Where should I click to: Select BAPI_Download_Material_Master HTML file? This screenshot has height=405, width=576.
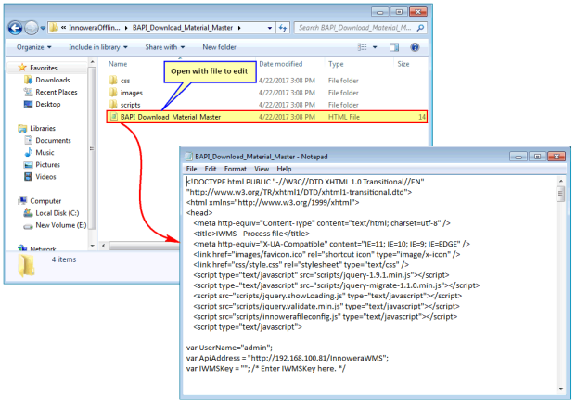click(x=267, y=117)
